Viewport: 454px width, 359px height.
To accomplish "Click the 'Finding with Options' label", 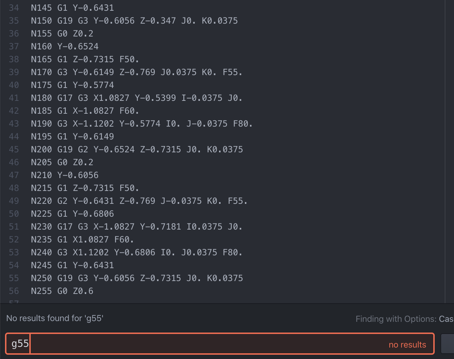I will [x=396, y=319].
